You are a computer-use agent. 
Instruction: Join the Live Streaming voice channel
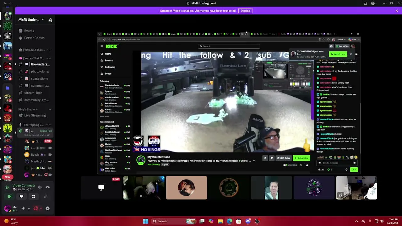coord(35,116)
